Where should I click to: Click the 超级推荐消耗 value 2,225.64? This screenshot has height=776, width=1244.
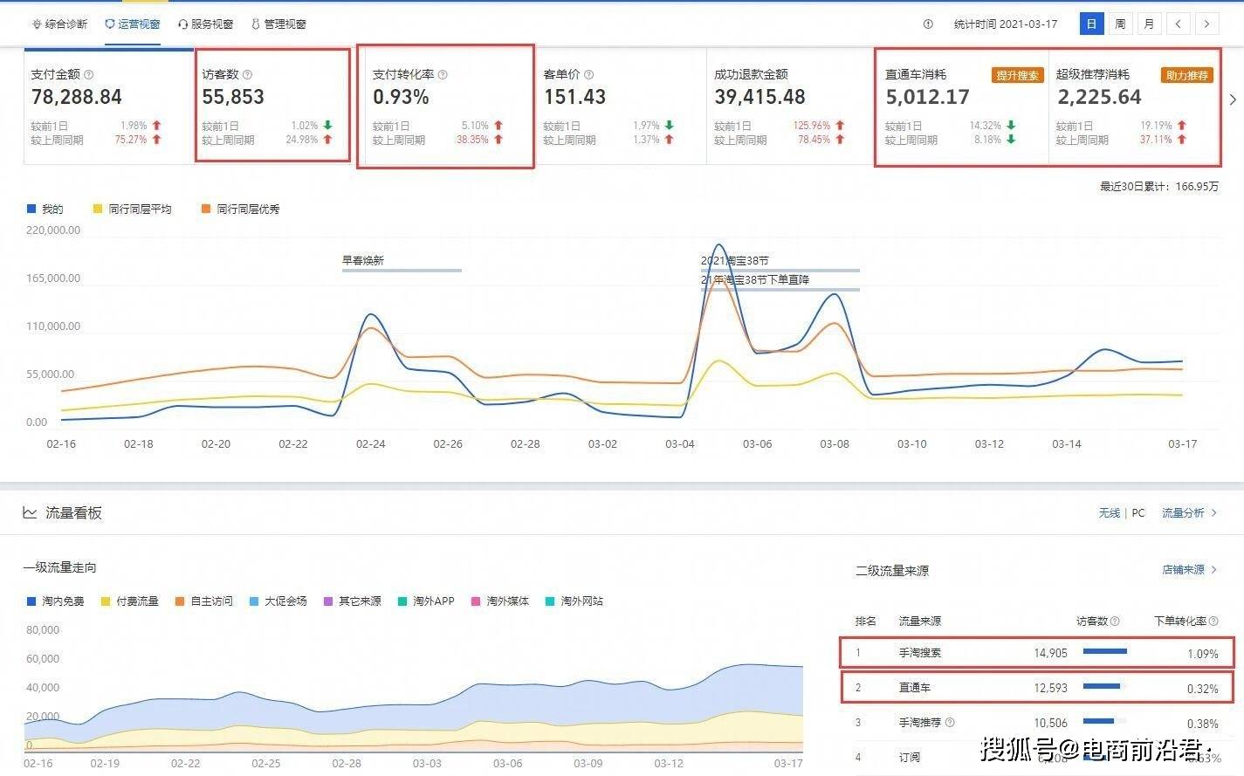point(1099,98)
